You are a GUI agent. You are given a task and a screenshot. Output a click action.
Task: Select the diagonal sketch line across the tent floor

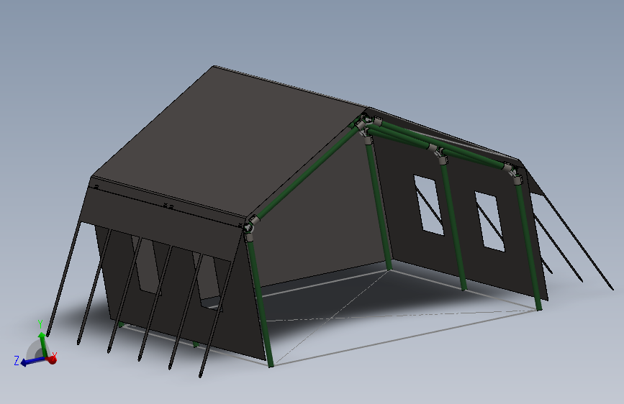[x=330, y=318]
